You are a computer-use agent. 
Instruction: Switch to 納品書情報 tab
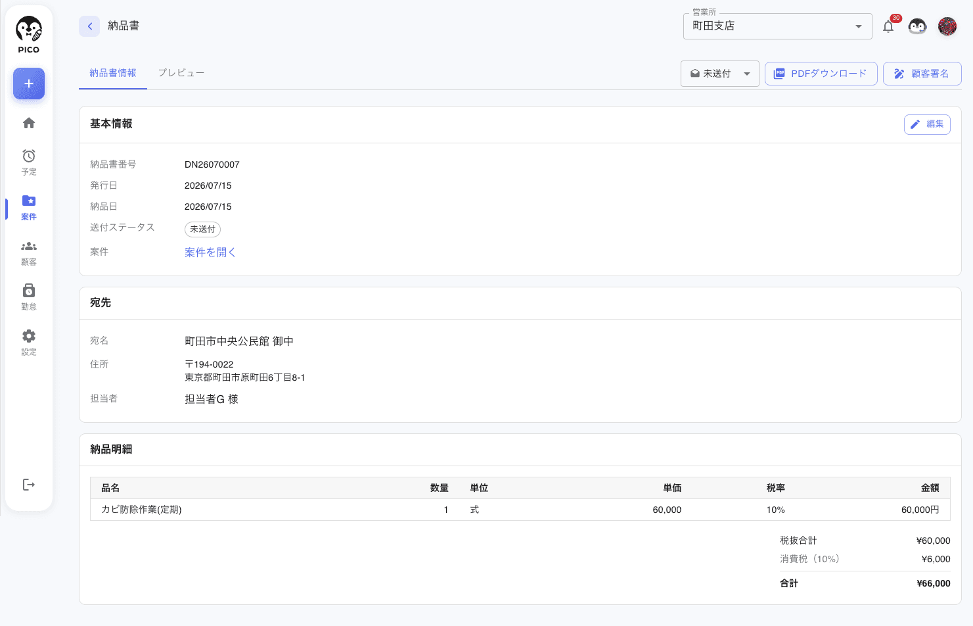click(113, 73)
